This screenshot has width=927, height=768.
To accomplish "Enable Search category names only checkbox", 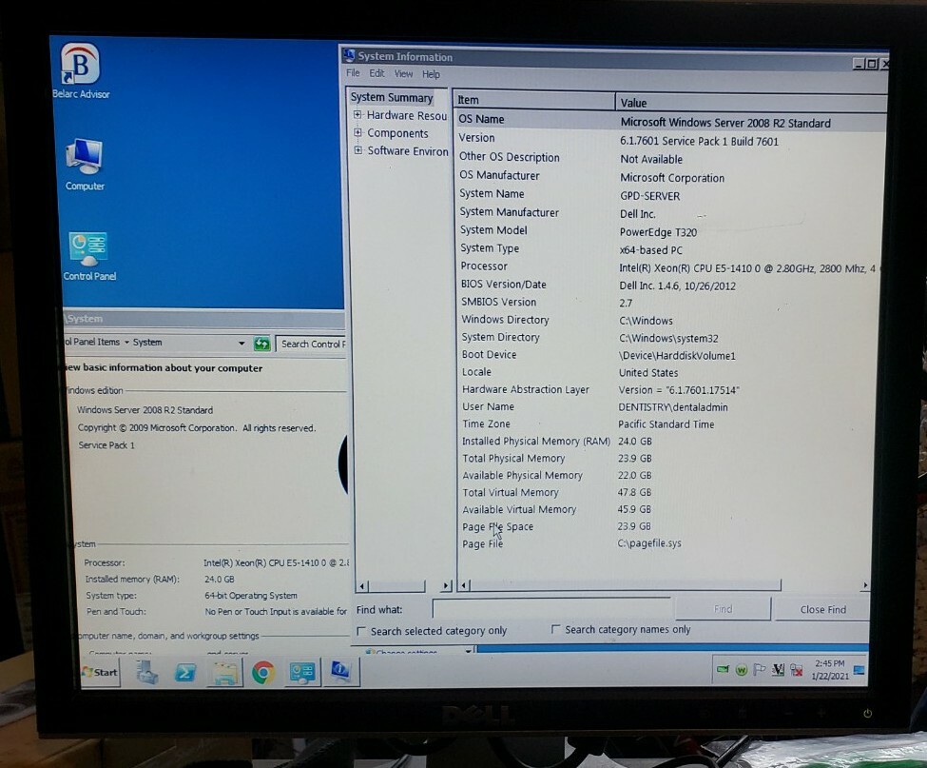I will click(556, 629).
